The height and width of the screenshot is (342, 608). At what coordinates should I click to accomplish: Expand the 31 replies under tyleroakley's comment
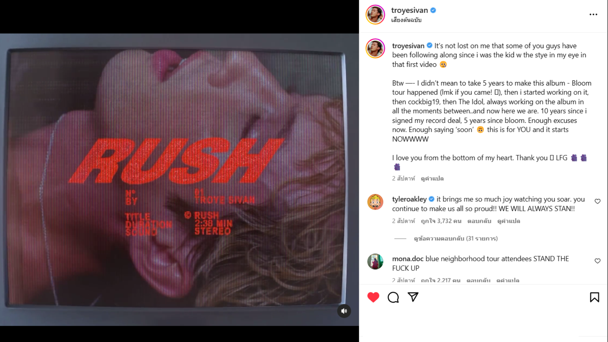tap(456, 238)
